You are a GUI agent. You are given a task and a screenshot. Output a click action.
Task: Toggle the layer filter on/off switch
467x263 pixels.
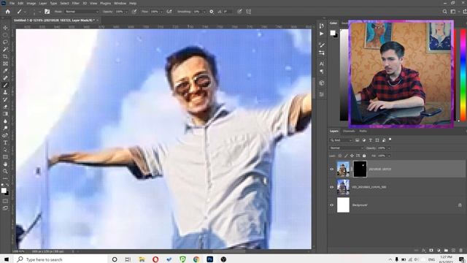point(390,140)
